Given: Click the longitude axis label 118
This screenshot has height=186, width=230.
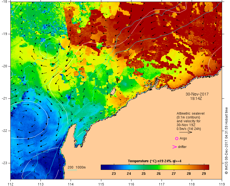Looking at the screenshot, I should 192,184.
